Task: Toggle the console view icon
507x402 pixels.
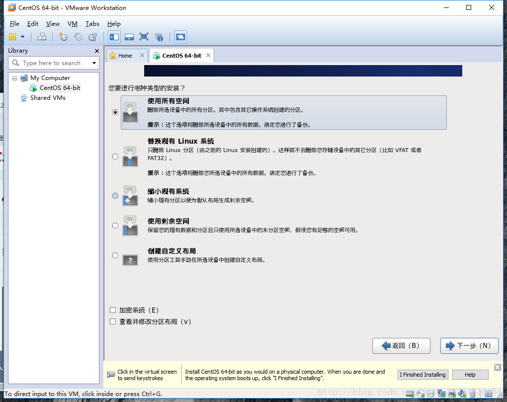Action: point(180,37)
